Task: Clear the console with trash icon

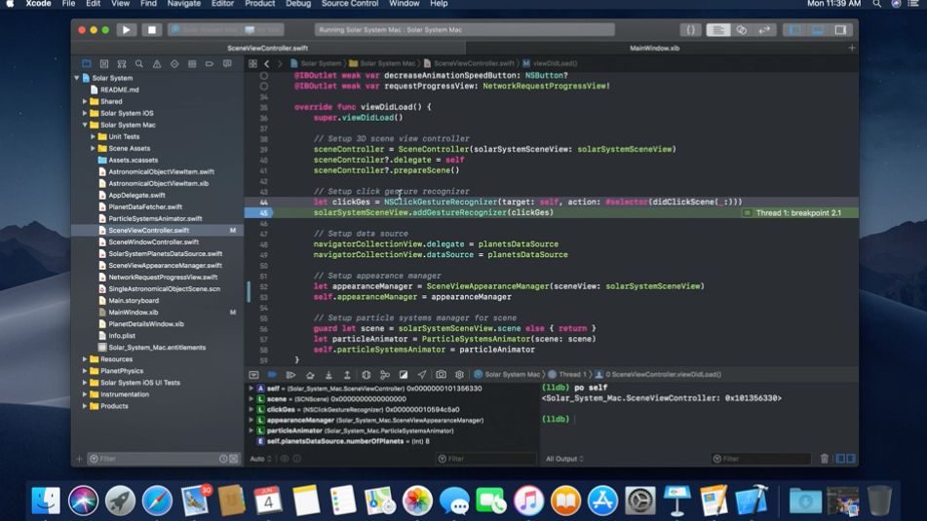Action: (x=824, y=459)
